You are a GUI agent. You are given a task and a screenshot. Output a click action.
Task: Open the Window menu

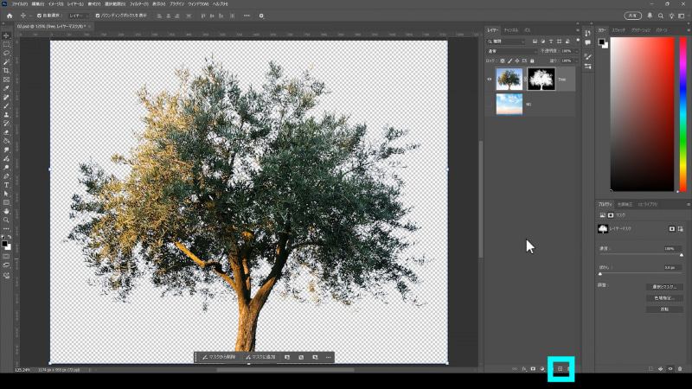click(x=198, y=4)
